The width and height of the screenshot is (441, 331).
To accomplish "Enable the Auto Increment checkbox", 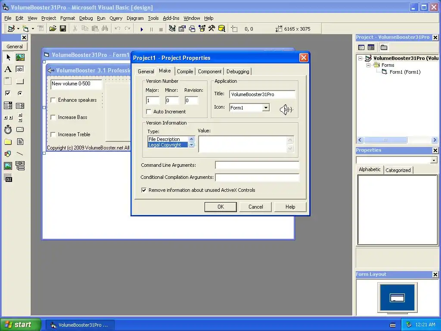I will (149, 112).
